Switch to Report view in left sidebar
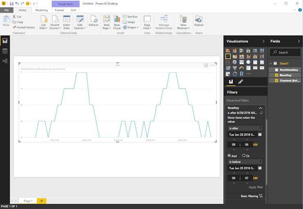This screenshot has height=209, width=303. pos(5,41)
